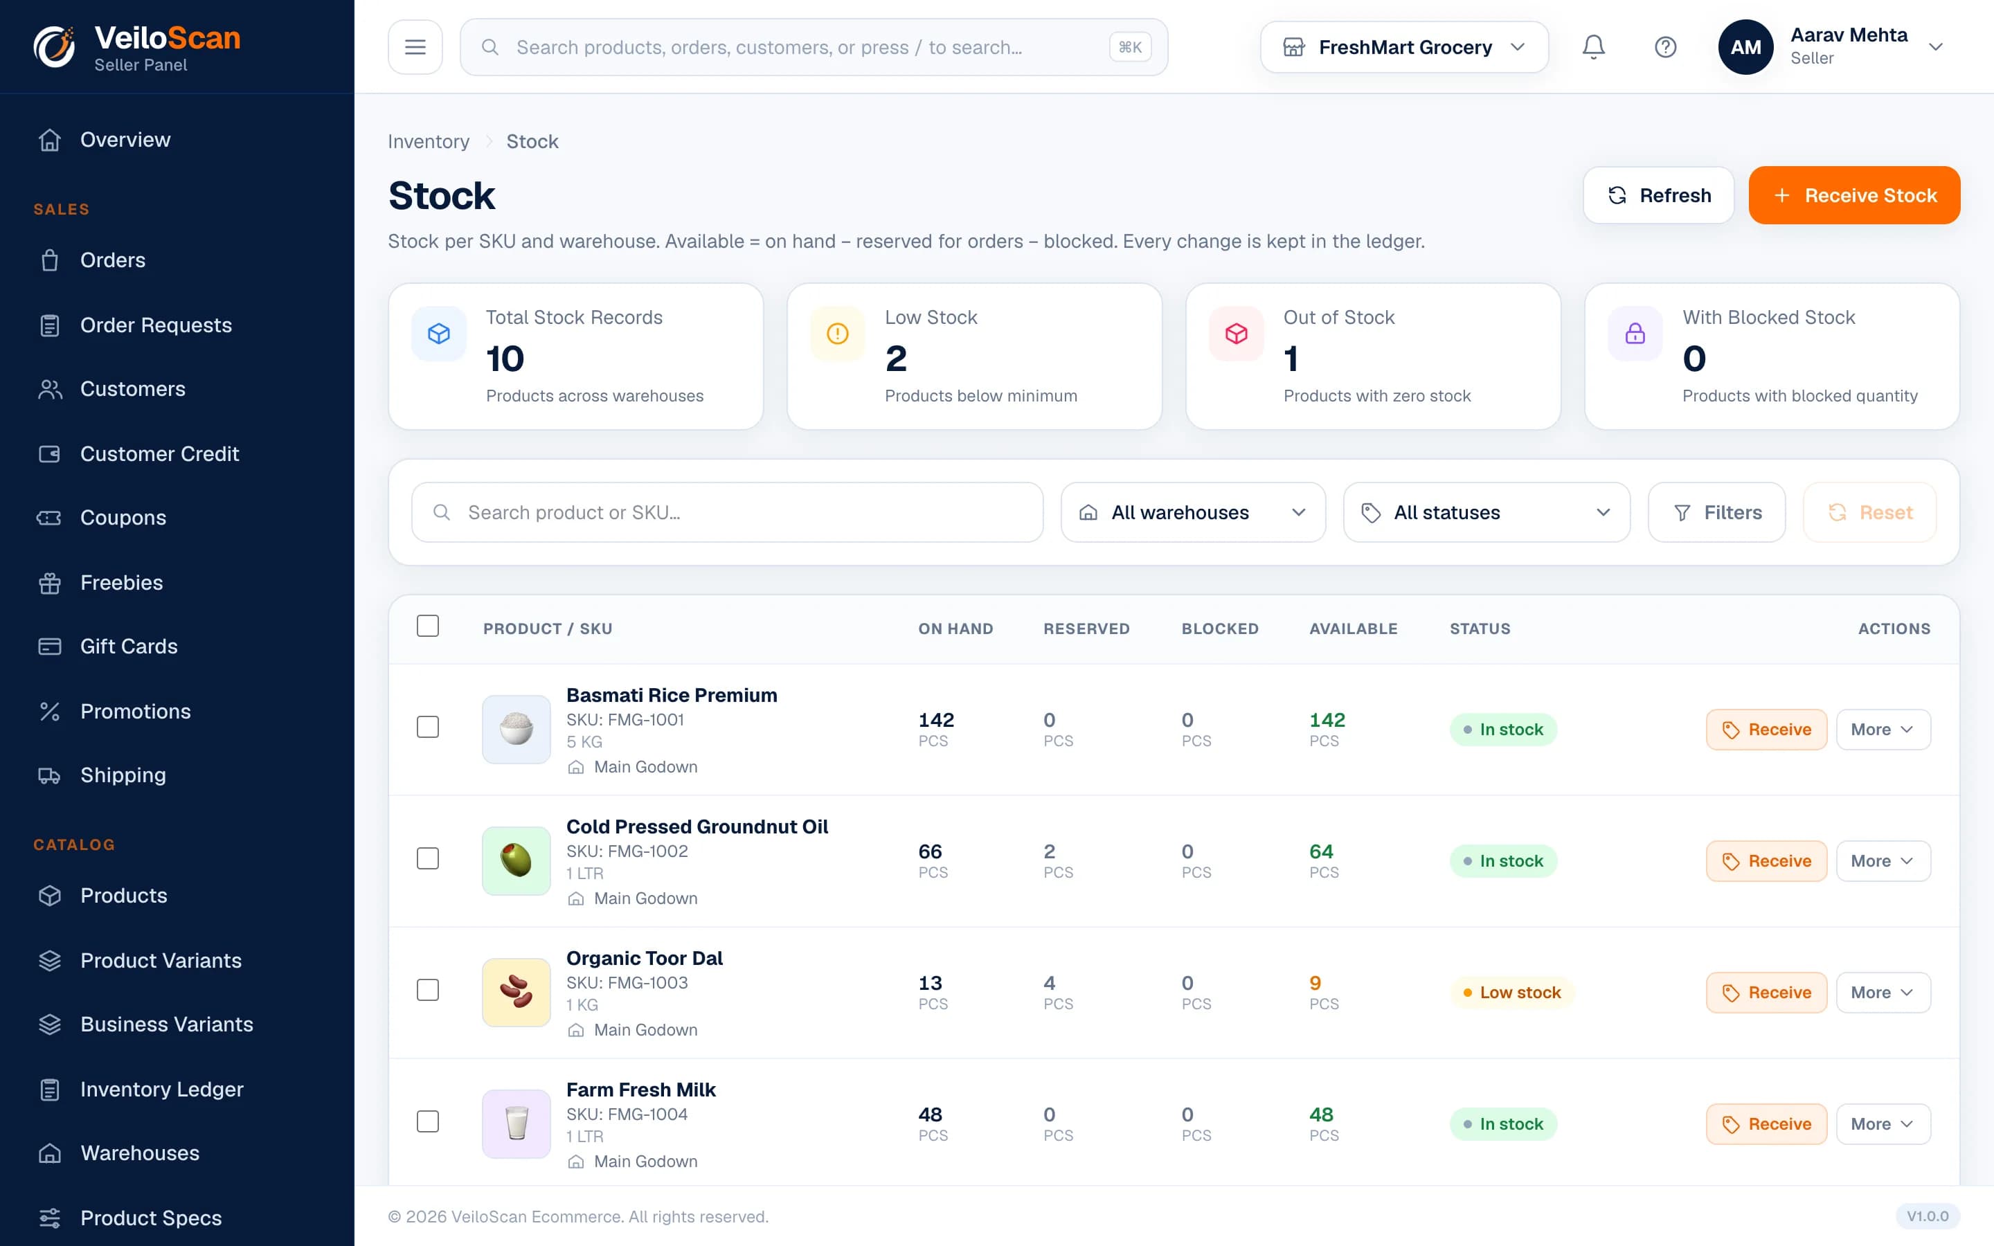Viewport: 1994px width, 1246px height.
Task: Click the Low stock status badge
Action: point(1512,992)
